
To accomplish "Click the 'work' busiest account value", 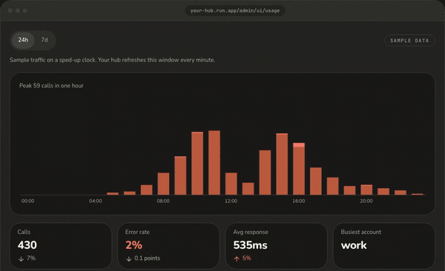I will coord(354,245).
